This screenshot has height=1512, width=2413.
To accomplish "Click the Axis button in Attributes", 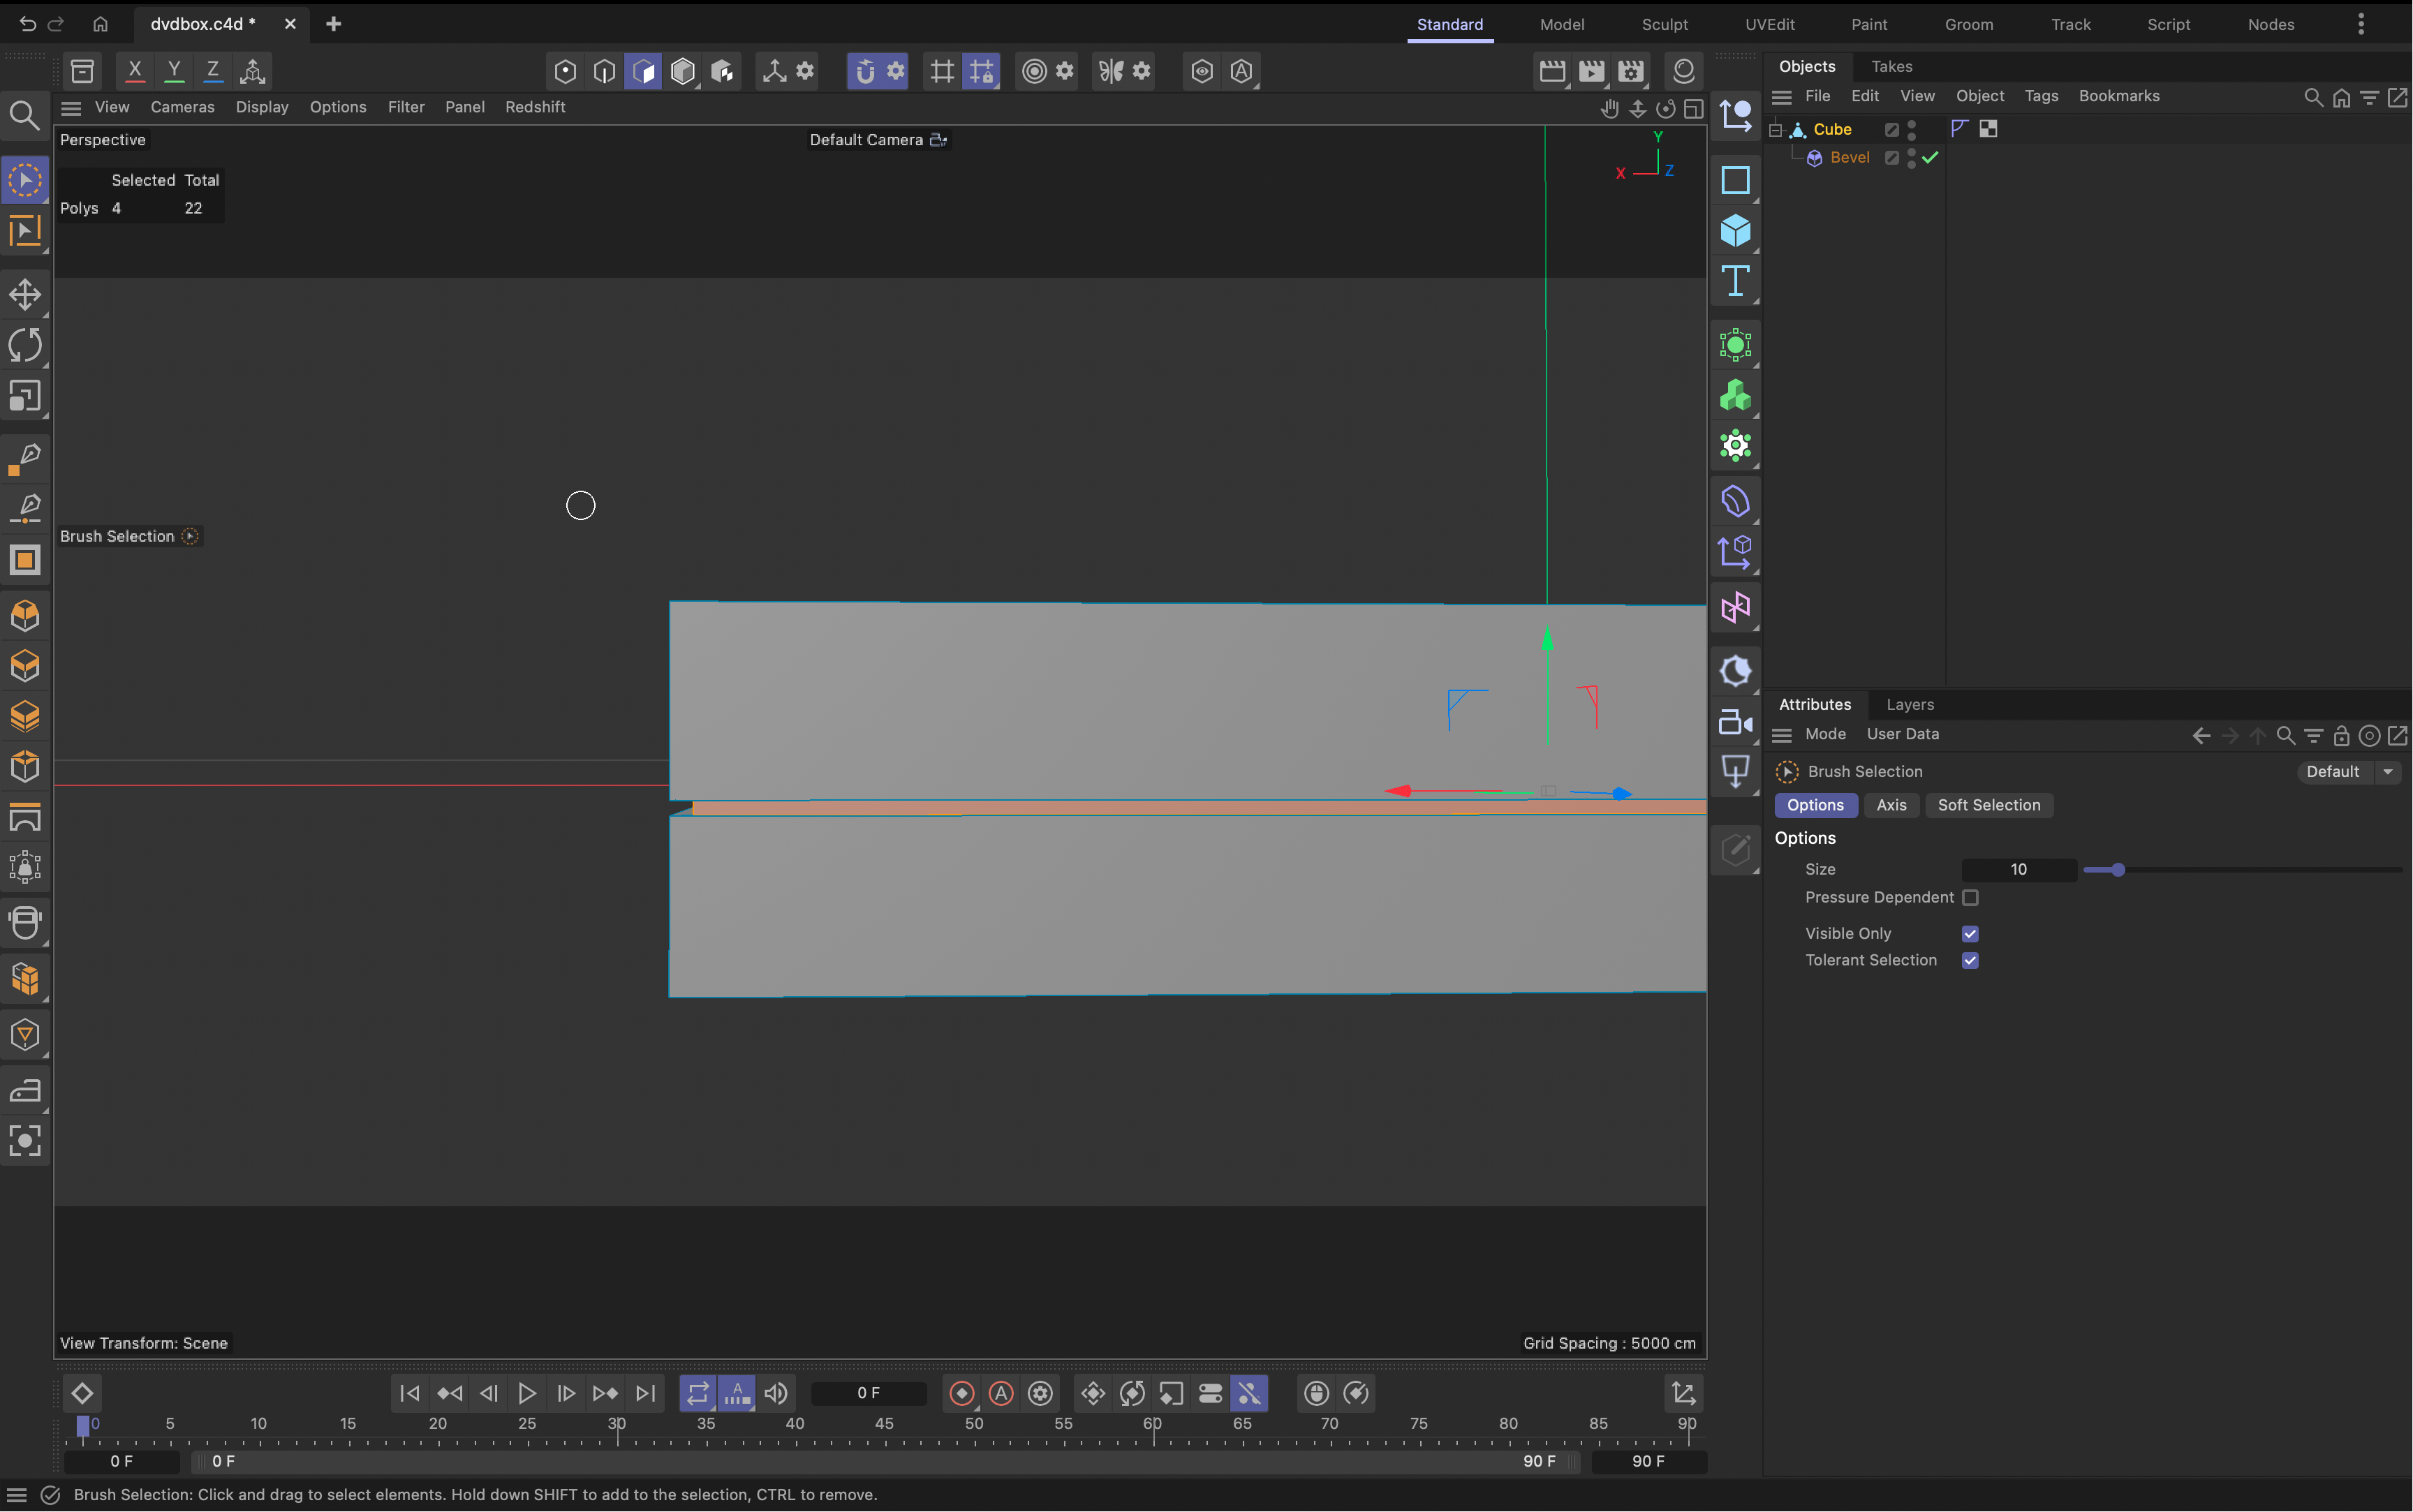I will (1892, 805).
